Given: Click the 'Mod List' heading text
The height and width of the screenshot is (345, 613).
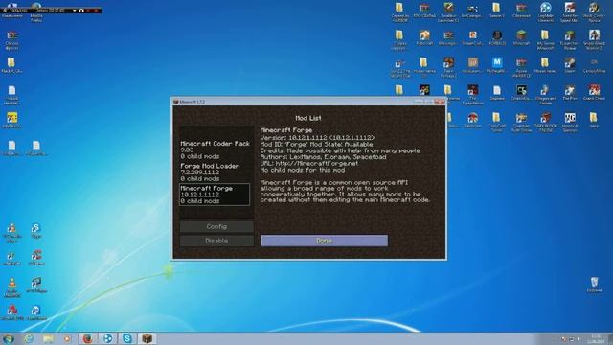Looking at the screenshot, I should 308,118.
